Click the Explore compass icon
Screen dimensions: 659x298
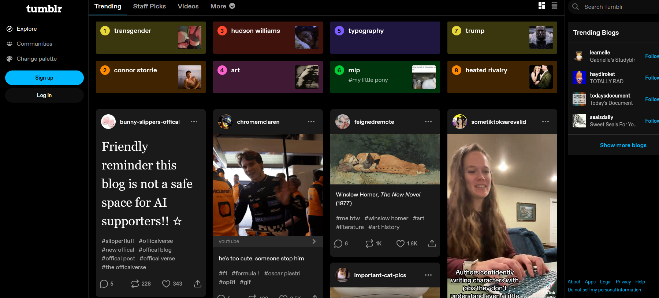[x=10, y=29]
